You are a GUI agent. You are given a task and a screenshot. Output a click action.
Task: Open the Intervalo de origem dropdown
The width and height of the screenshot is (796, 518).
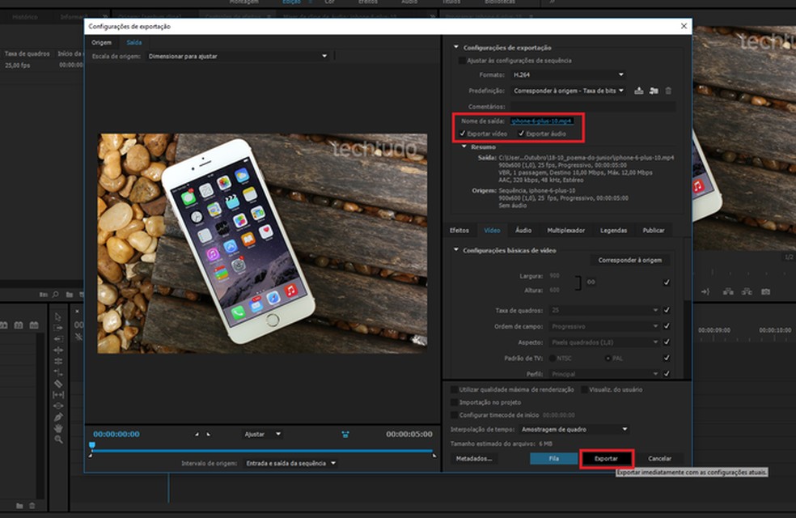(x=291, y=463)
